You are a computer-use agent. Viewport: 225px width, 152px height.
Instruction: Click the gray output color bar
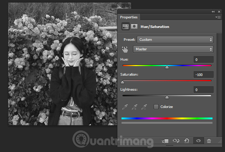[167, 123]
